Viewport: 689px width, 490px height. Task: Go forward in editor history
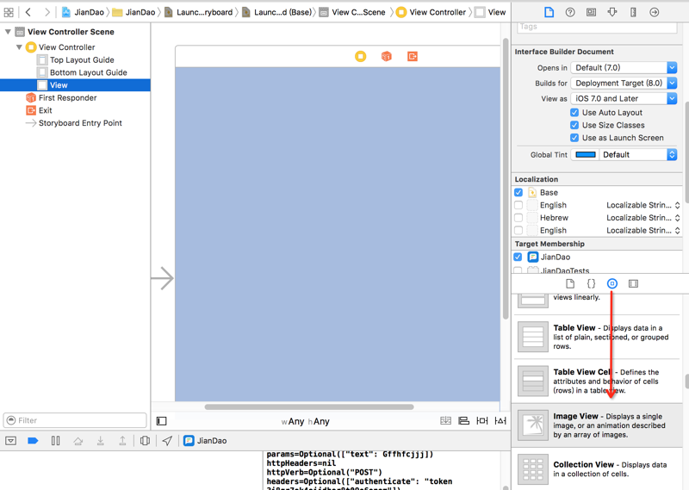(x=47, y=12)
